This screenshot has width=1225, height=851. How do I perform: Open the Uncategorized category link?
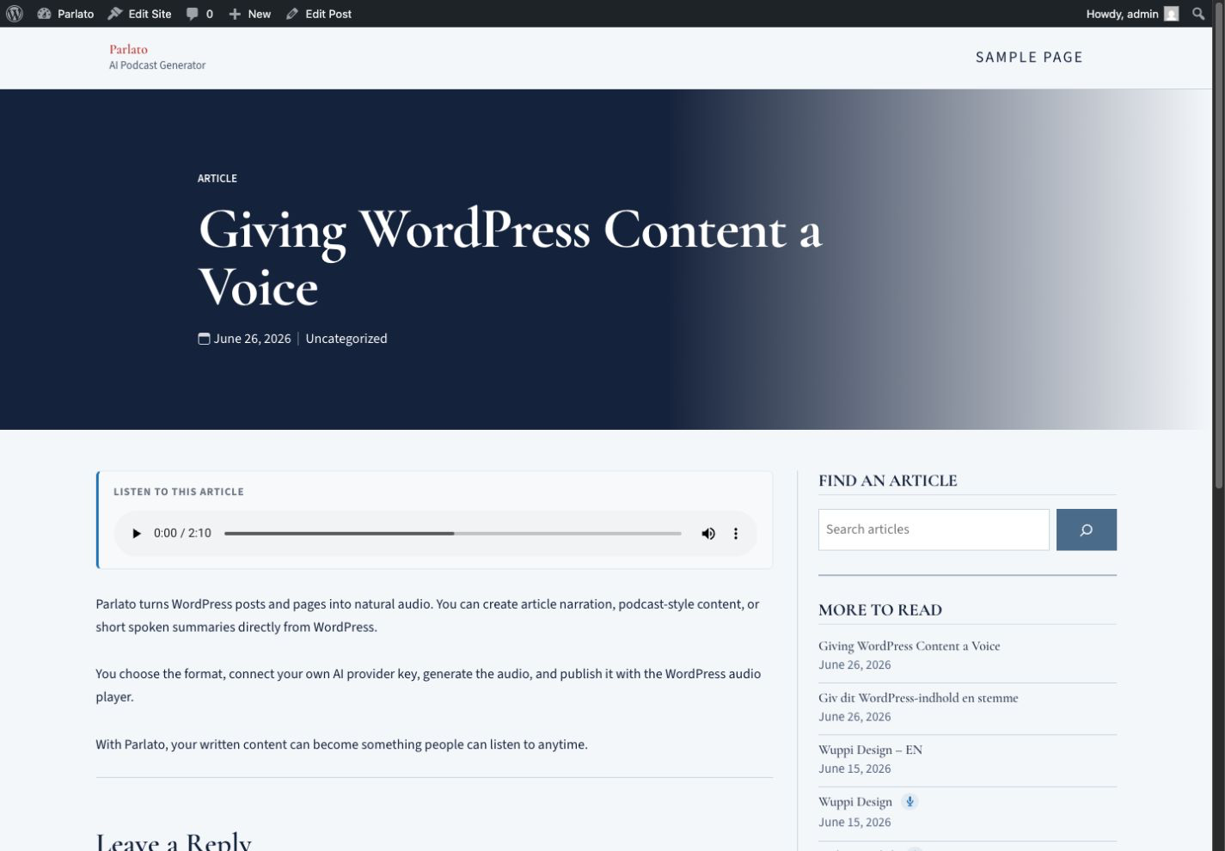pyautogui.click(x=346, y=339)
